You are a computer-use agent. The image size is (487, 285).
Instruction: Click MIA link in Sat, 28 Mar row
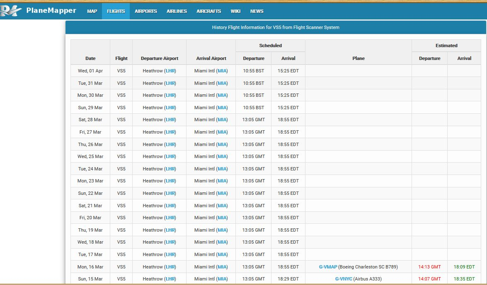(x=222, y=120)
